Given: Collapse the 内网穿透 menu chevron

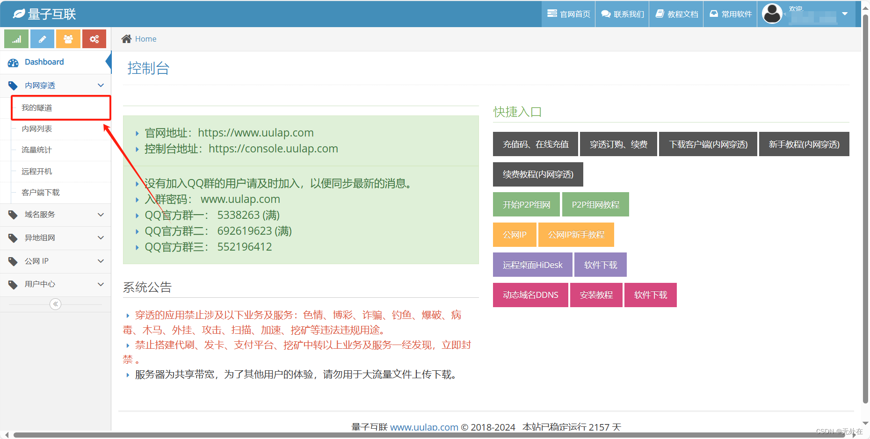Looking at the screenshot, I should pos(101,85).
